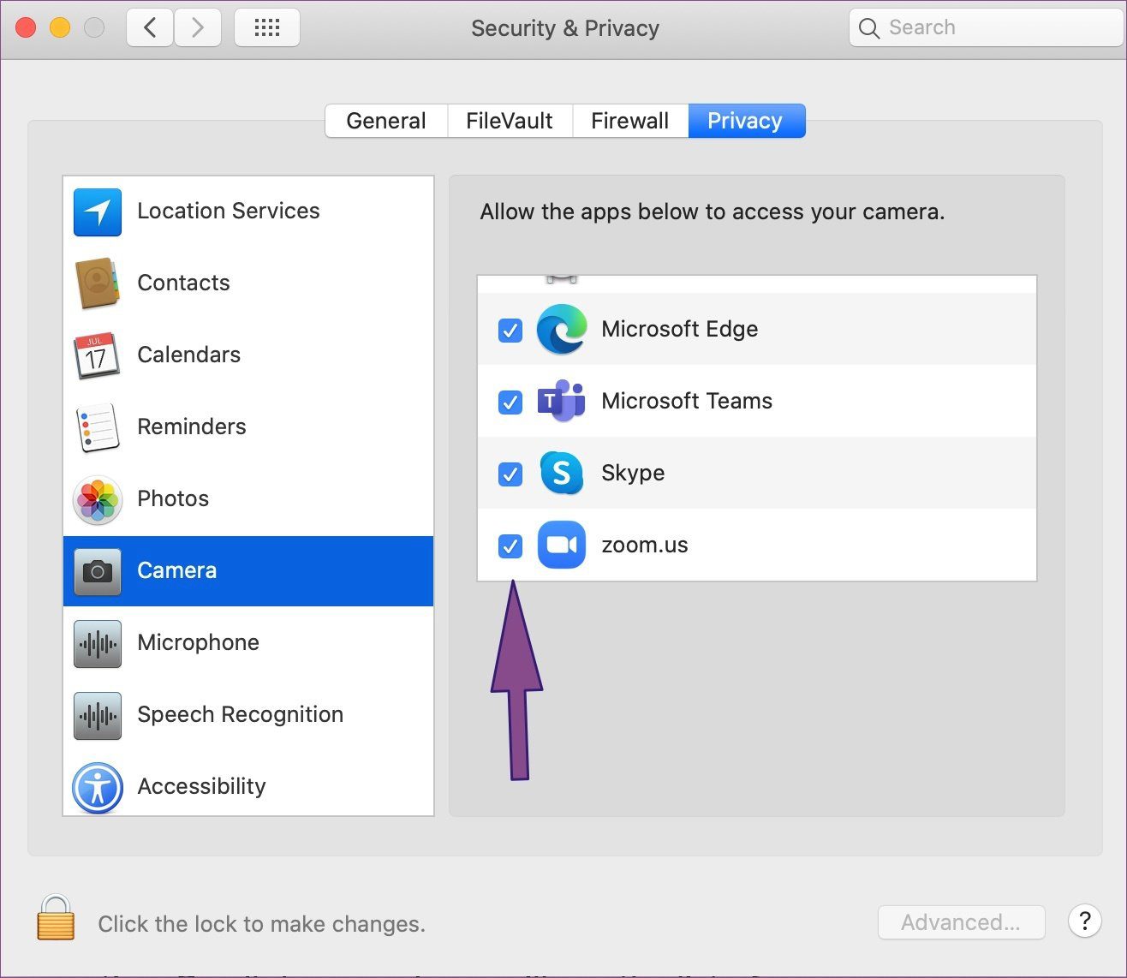Click the Camera icon in sidebar

click(x=97, y=571)
